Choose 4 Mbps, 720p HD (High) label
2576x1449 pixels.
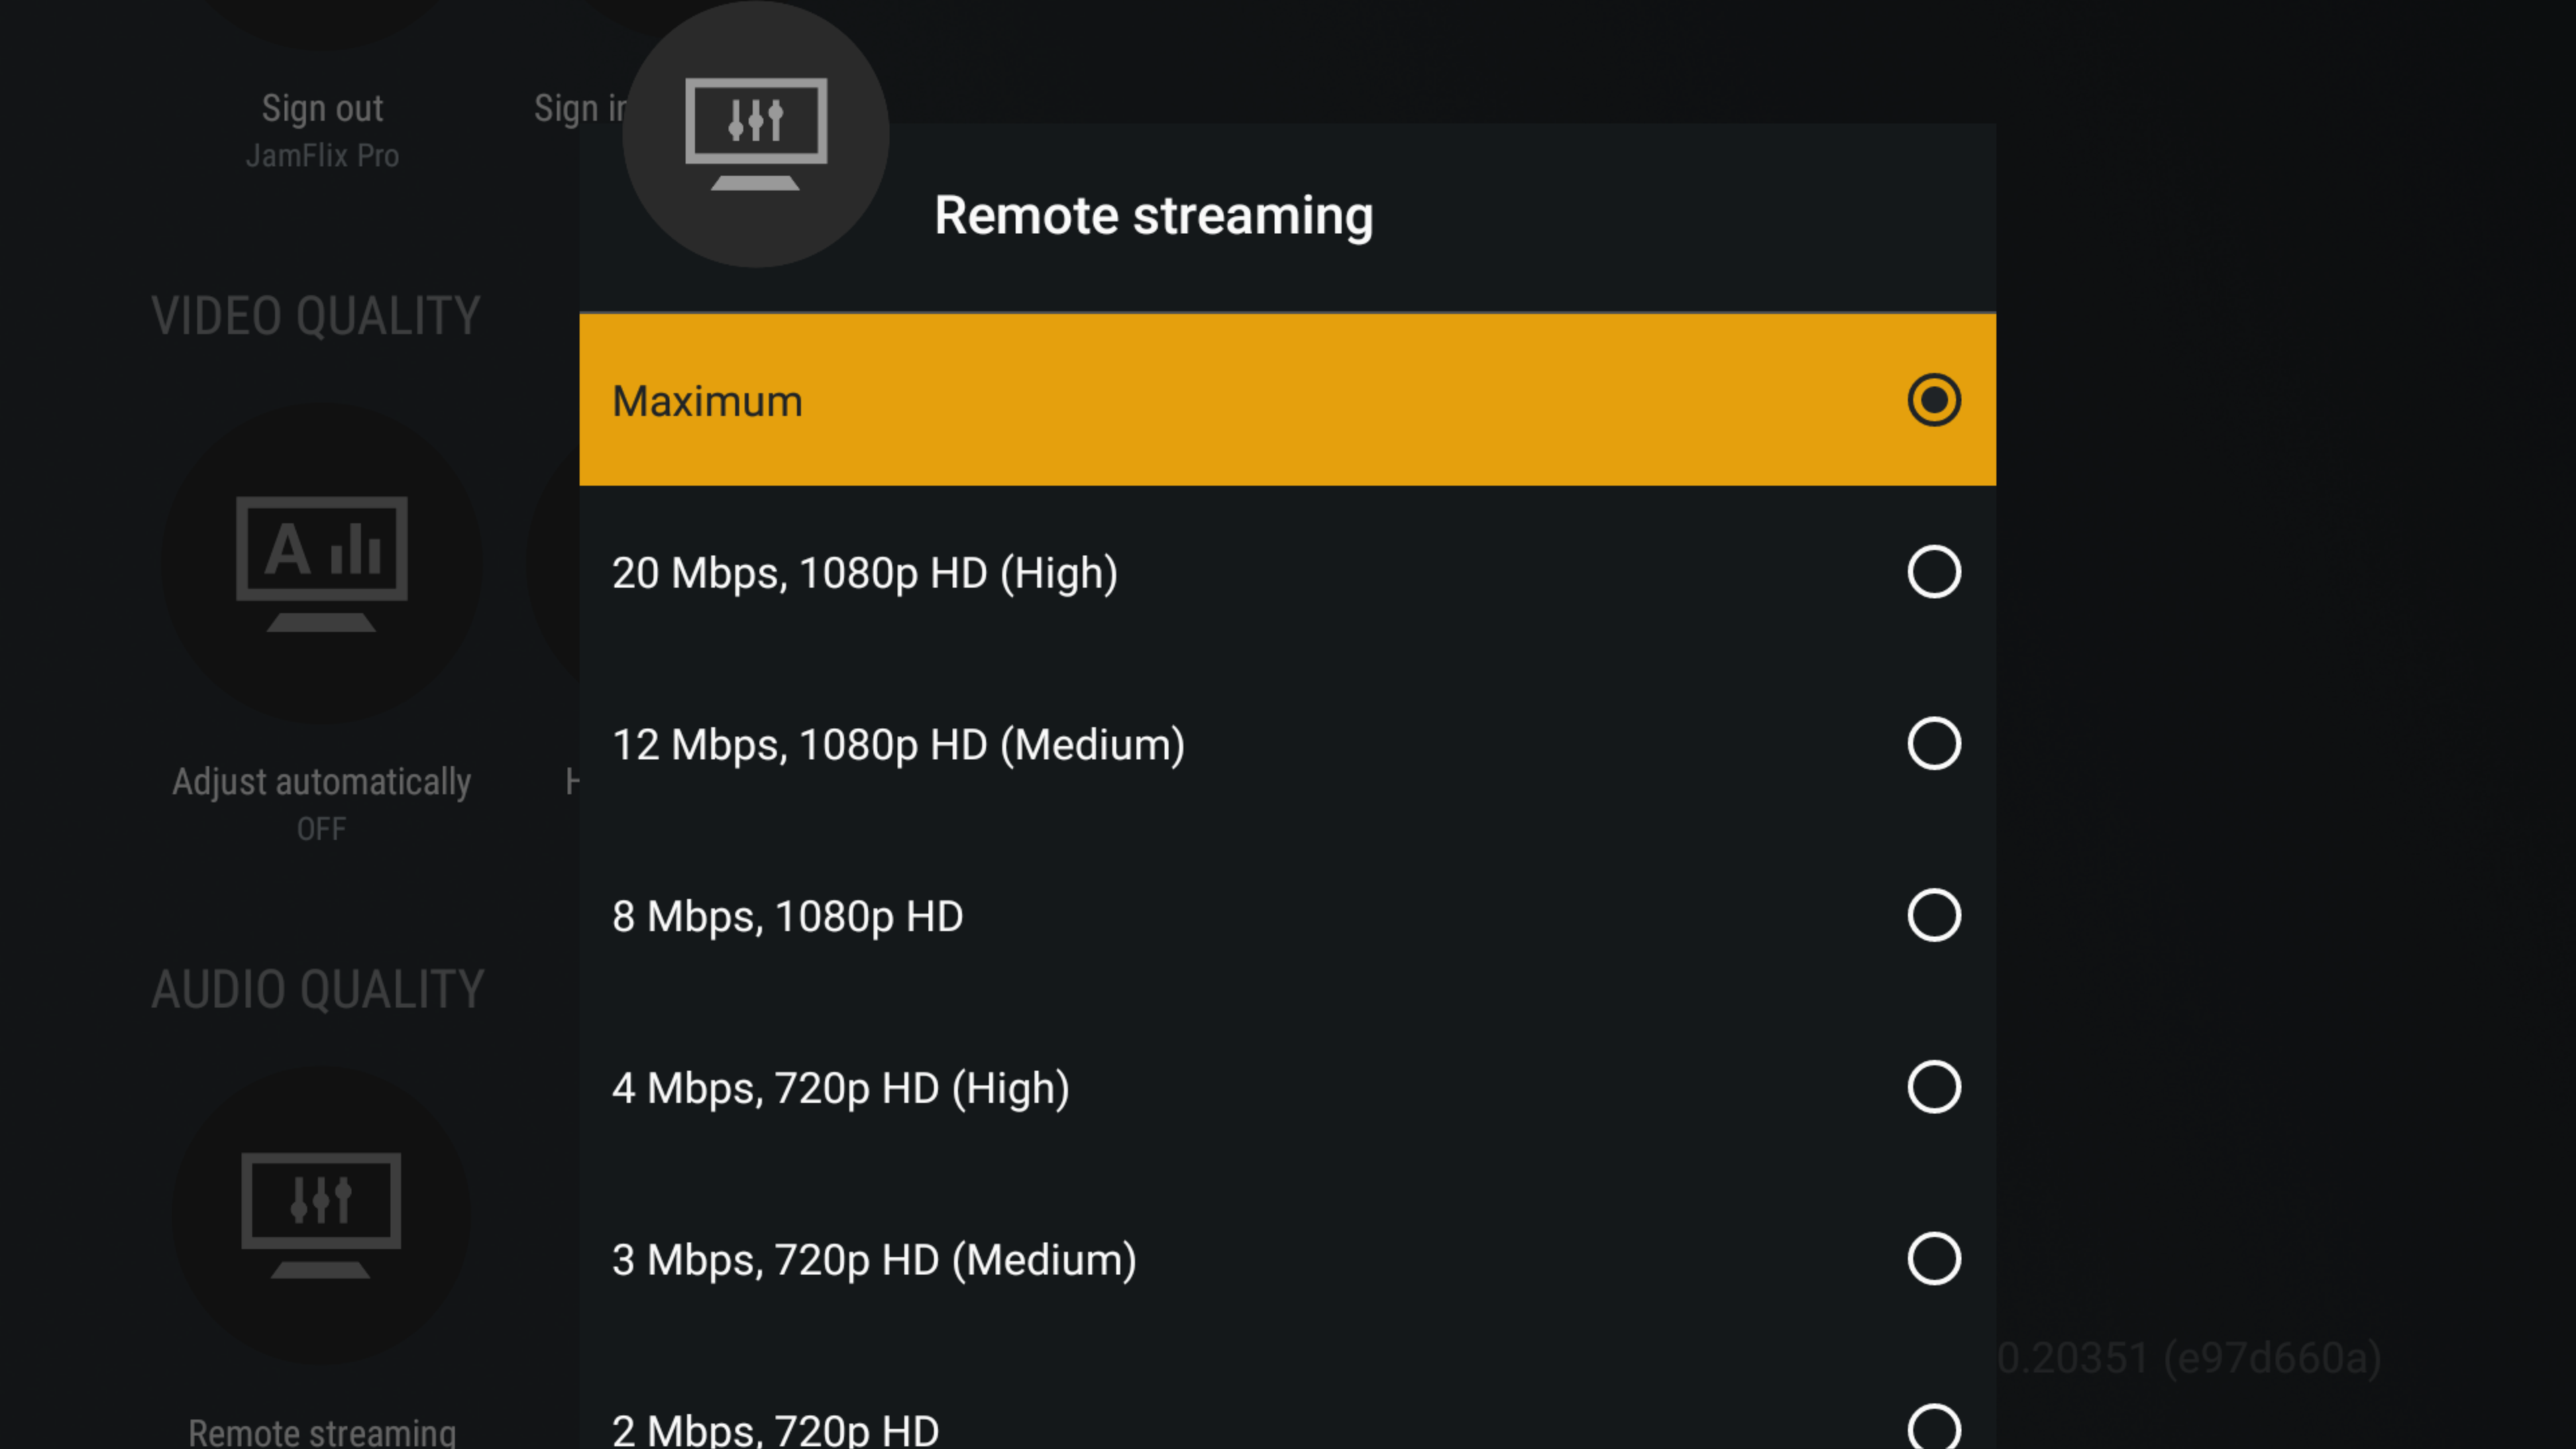[841, 1088]
